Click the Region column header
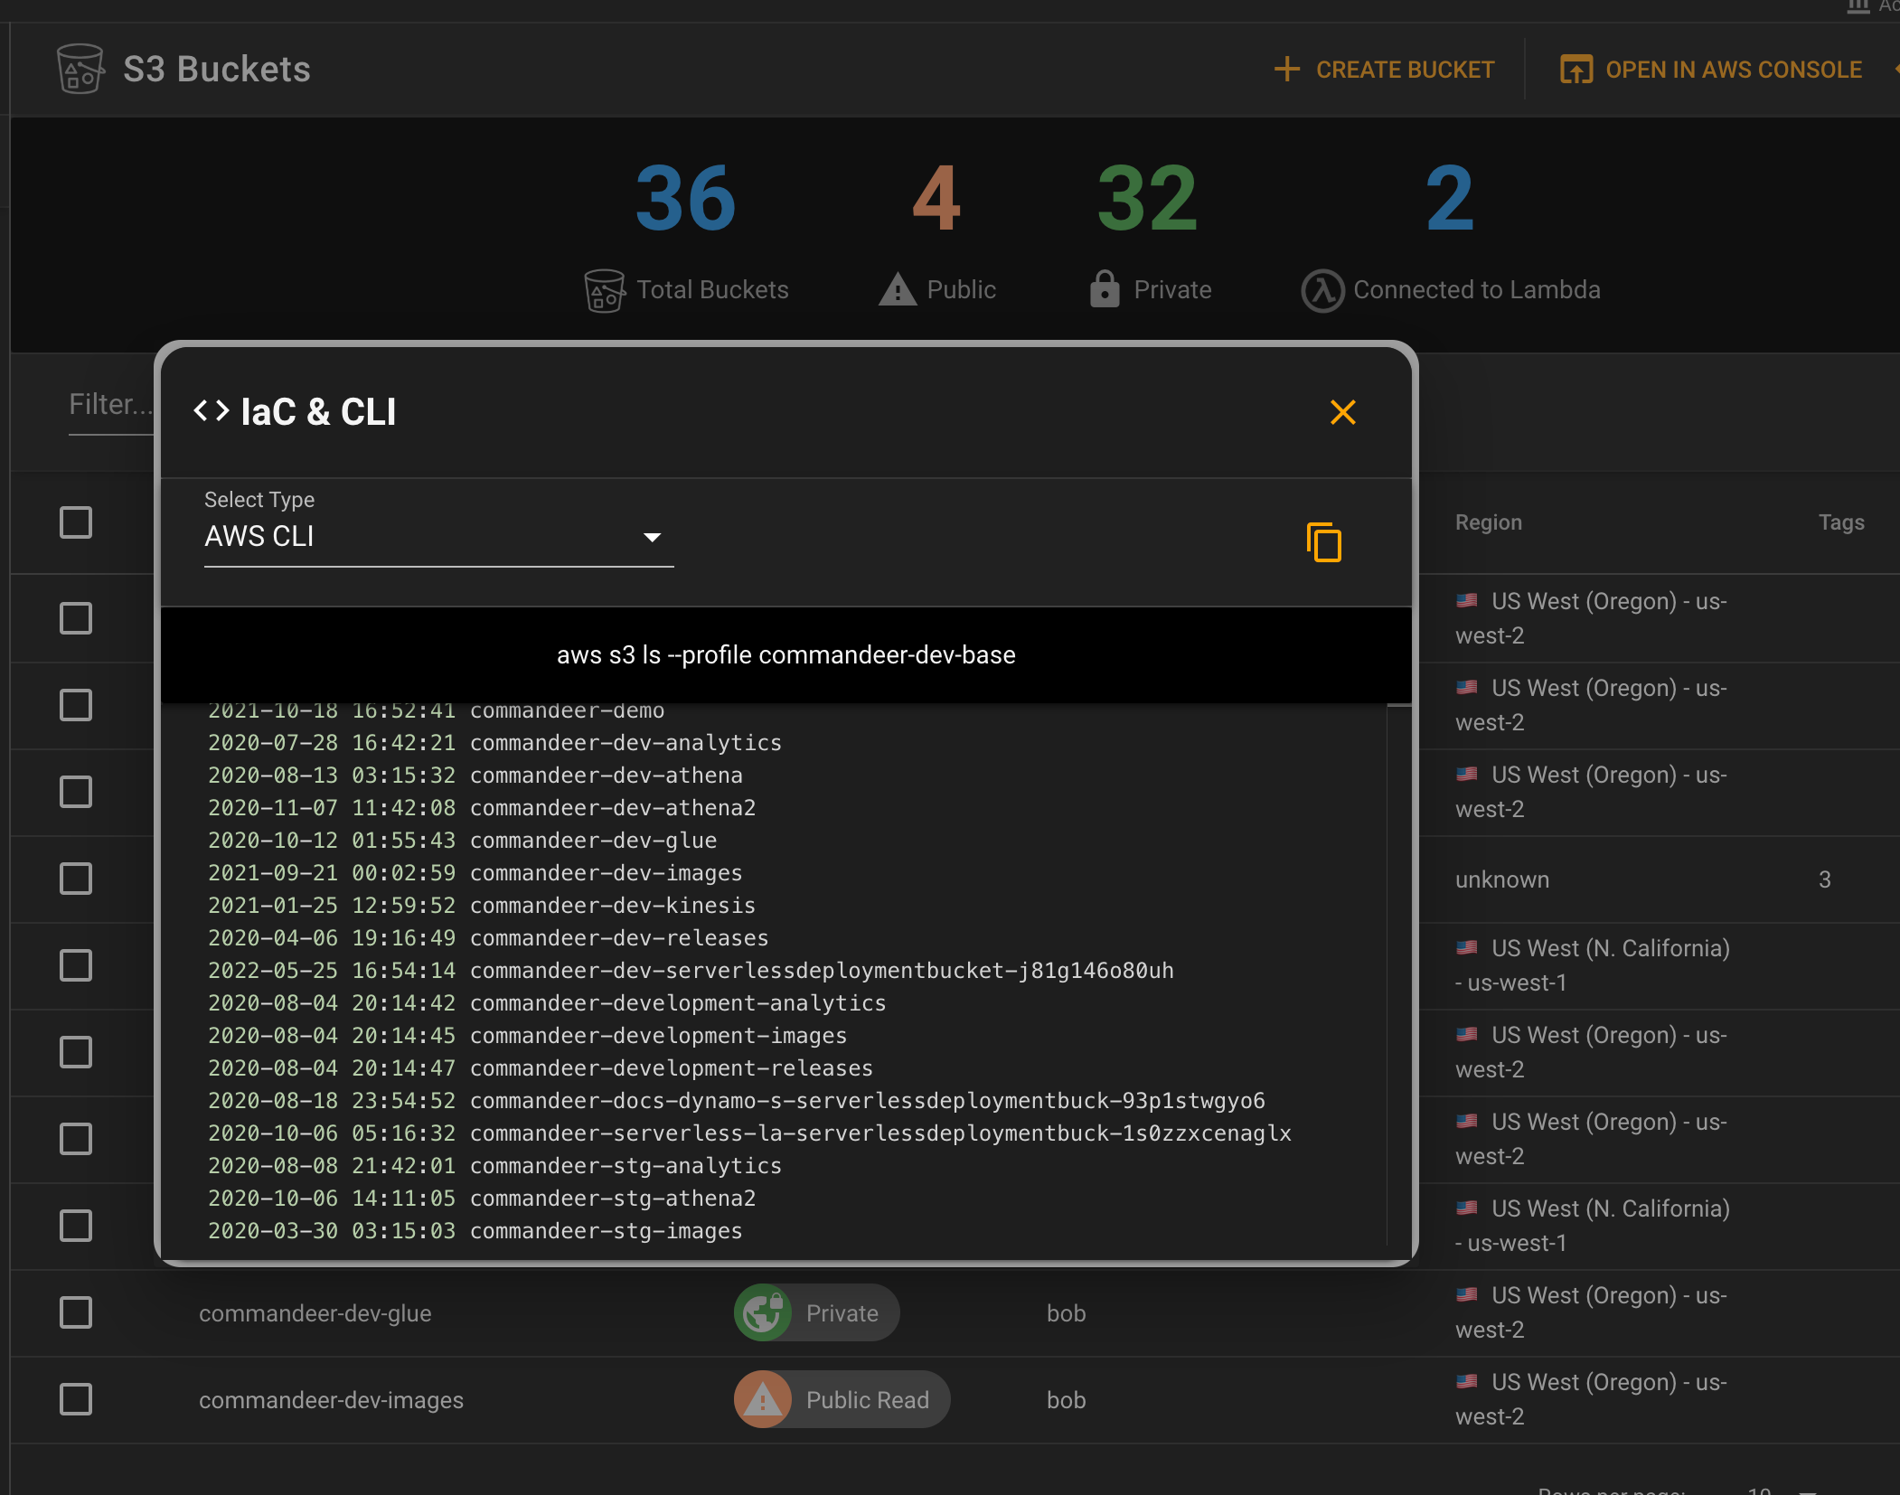This screenshot has width=1900, height=1495. [x=1489, y=522]
